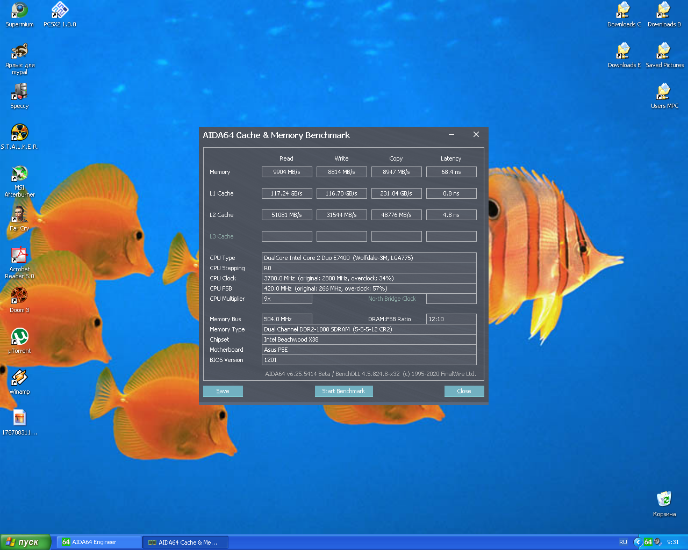Click the BIOS Version value 1201
This screenshot has width=688, height=550.
pos(369,360)
